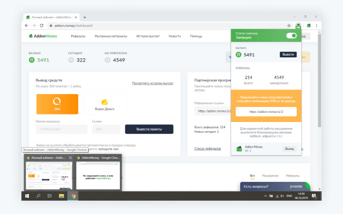Click the Chrome icon in the taskbar
Viewport: 343px width, 214px height.
pyautogui.click(x=73, y=196)
